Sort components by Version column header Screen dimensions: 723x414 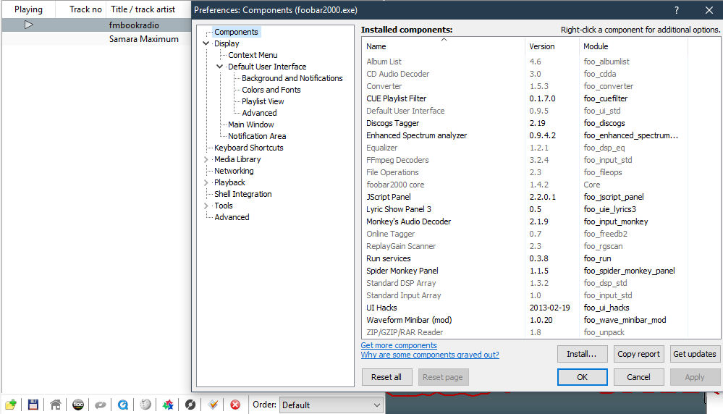[542, 46]
